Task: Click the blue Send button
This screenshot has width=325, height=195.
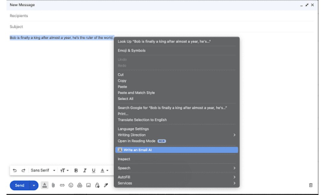Action: coord(20,185)
